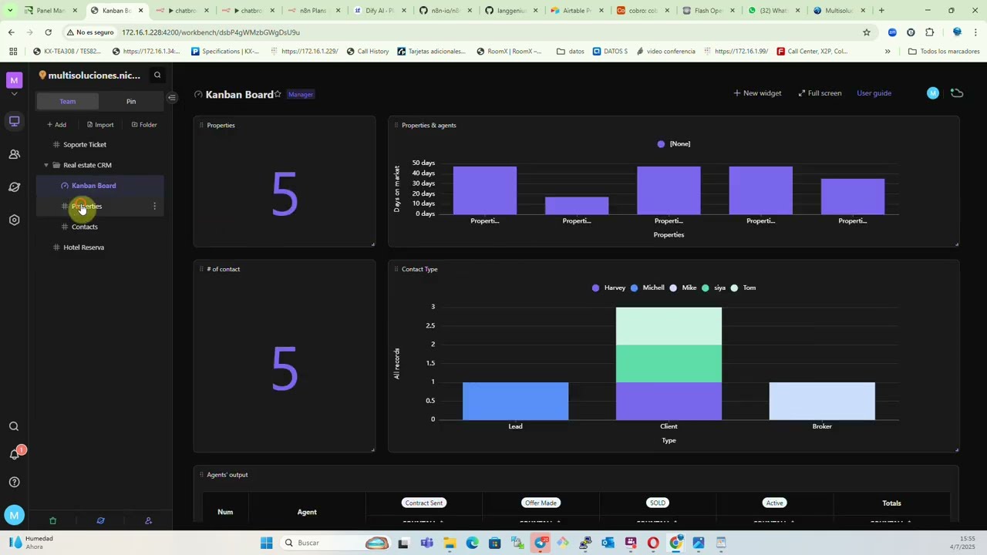Viewport: 987px width, 555px height.
Task: Open the trash bin icon under file tree
Action: tap(52, 521)
